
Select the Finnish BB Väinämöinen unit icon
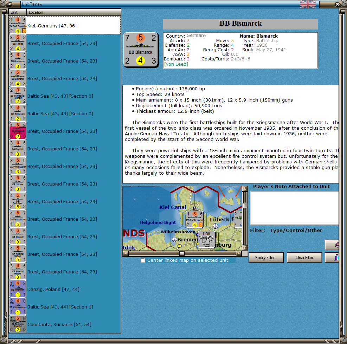coord(18,307)
